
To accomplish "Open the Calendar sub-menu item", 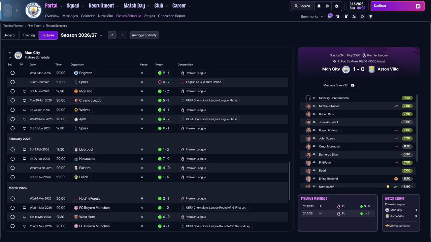I will (88, 16).
